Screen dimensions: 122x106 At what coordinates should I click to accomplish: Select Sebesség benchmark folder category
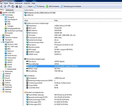7,92
